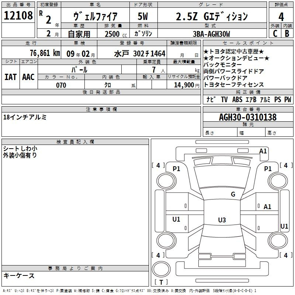Click the right-side P1 fender mark

pos(268,169)
